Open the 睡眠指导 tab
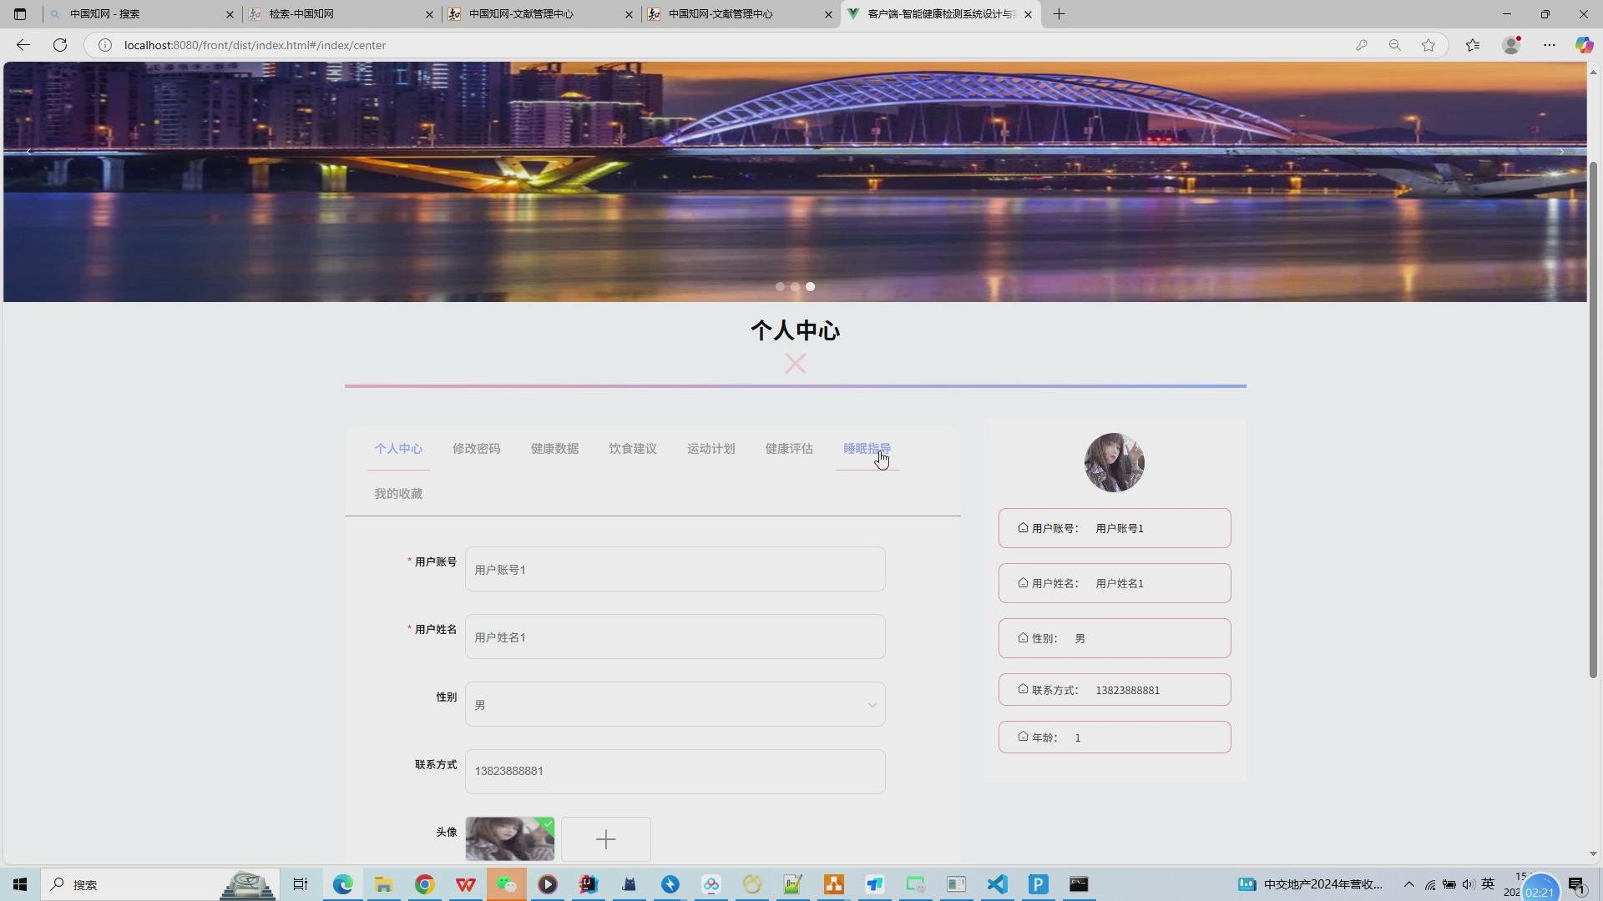This screenshot has height=901, width=1603. click(x=866, y=449)
